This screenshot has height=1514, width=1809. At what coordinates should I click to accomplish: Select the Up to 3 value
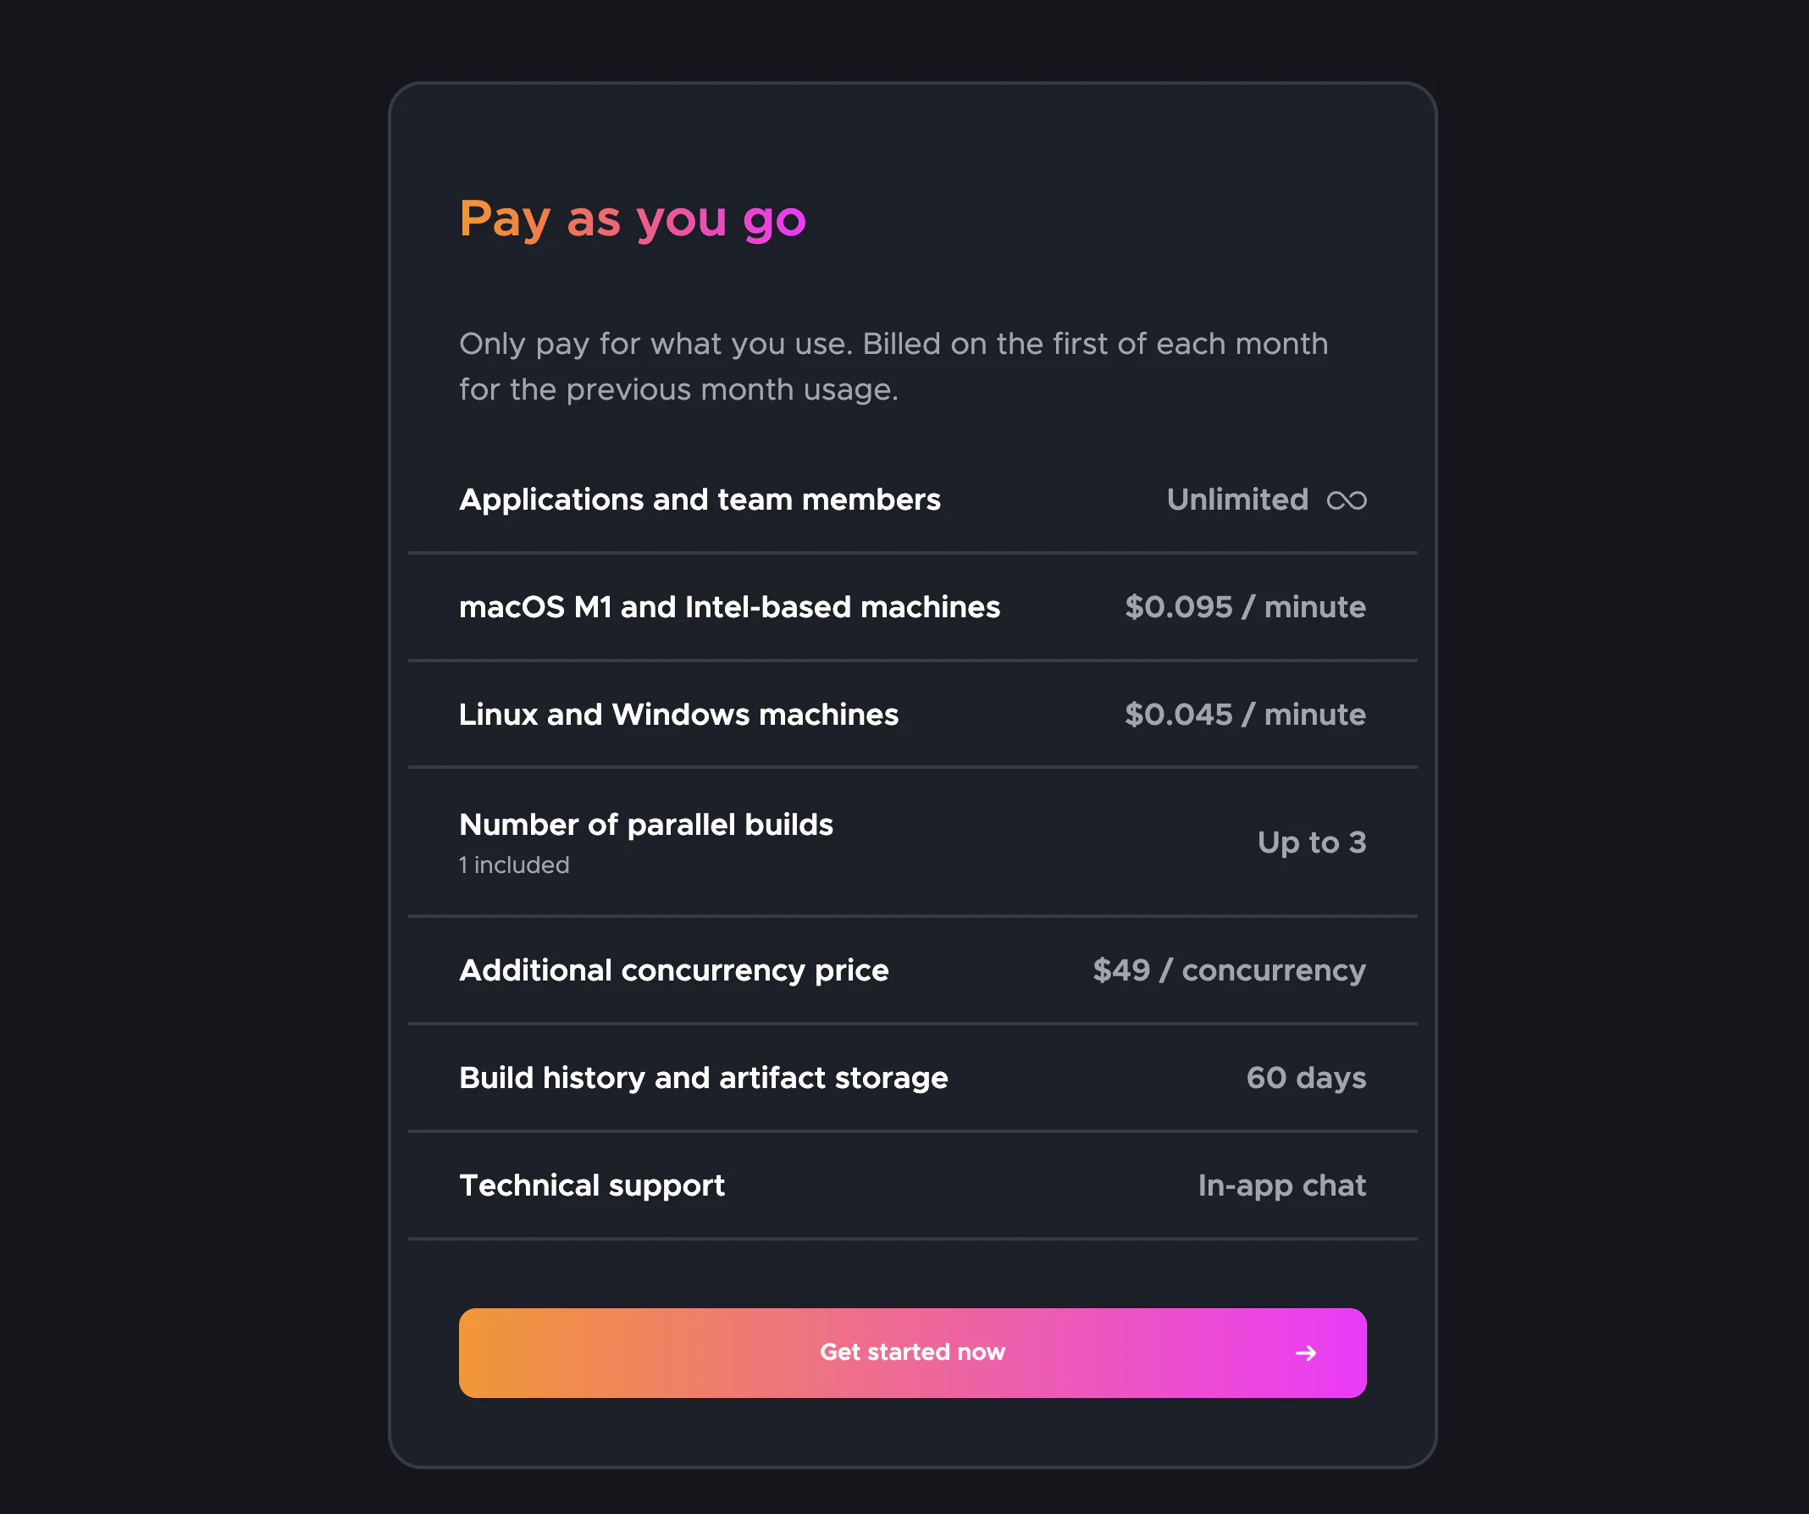tap(1311, 843)
